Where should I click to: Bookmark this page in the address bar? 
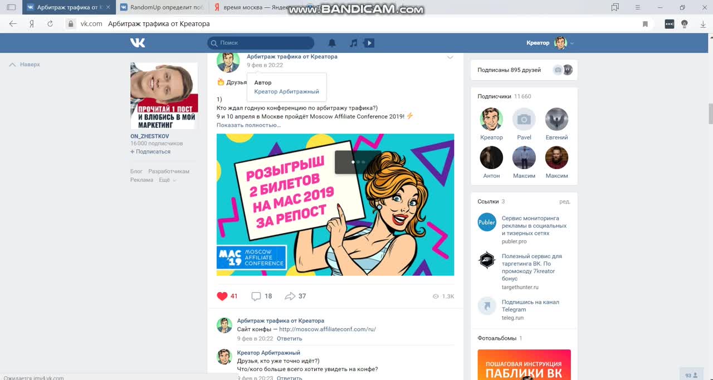(x=645, y=24)
